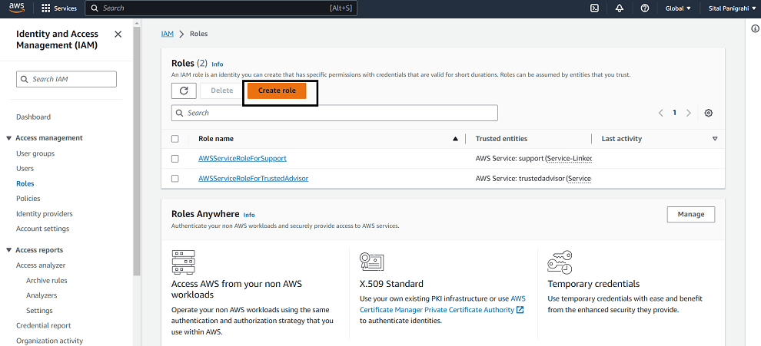
Task: Click the Create role button
Action: point(277,91)
